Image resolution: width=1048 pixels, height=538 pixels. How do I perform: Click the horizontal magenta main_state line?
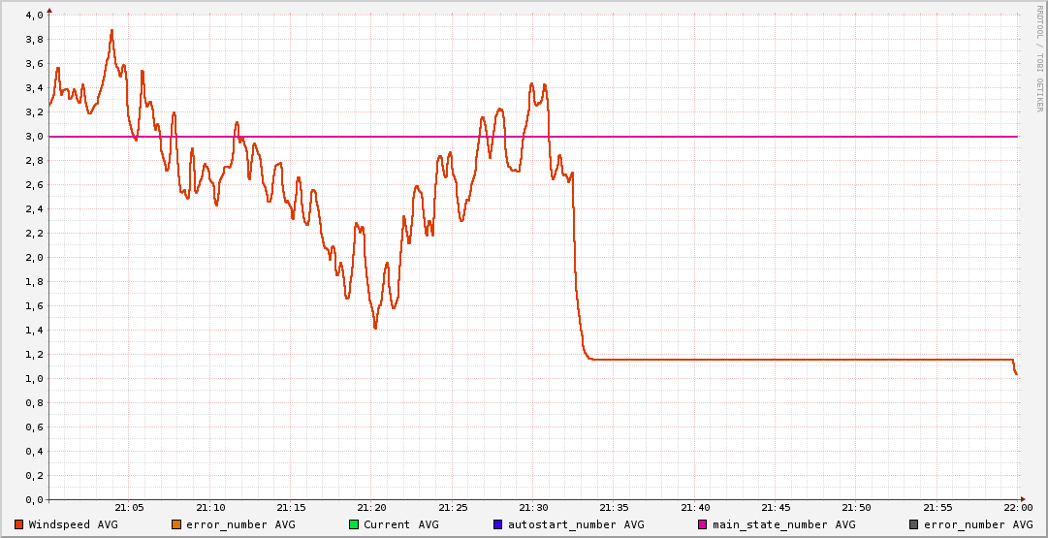[776, 137]
